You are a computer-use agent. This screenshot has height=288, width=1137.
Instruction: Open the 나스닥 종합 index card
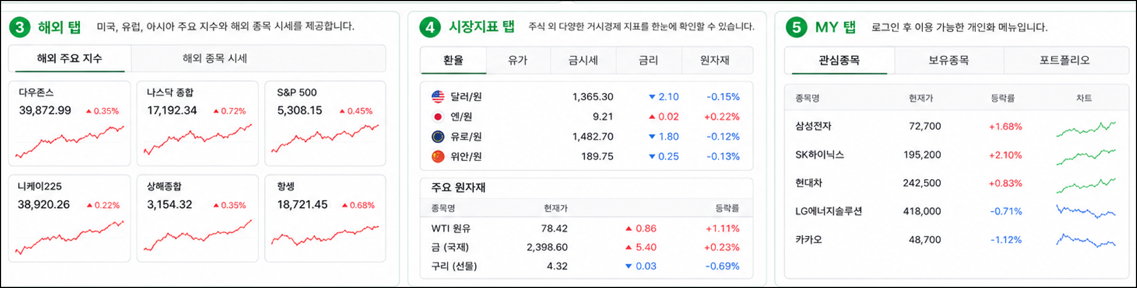[198, 123]
